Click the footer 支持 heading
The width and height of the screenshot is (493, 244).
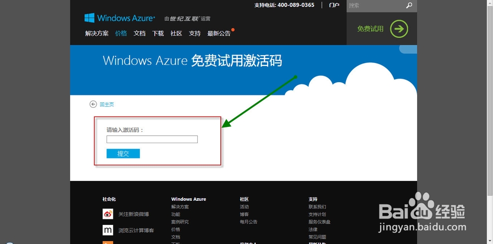pyautogui.click(x=313, y=199)
